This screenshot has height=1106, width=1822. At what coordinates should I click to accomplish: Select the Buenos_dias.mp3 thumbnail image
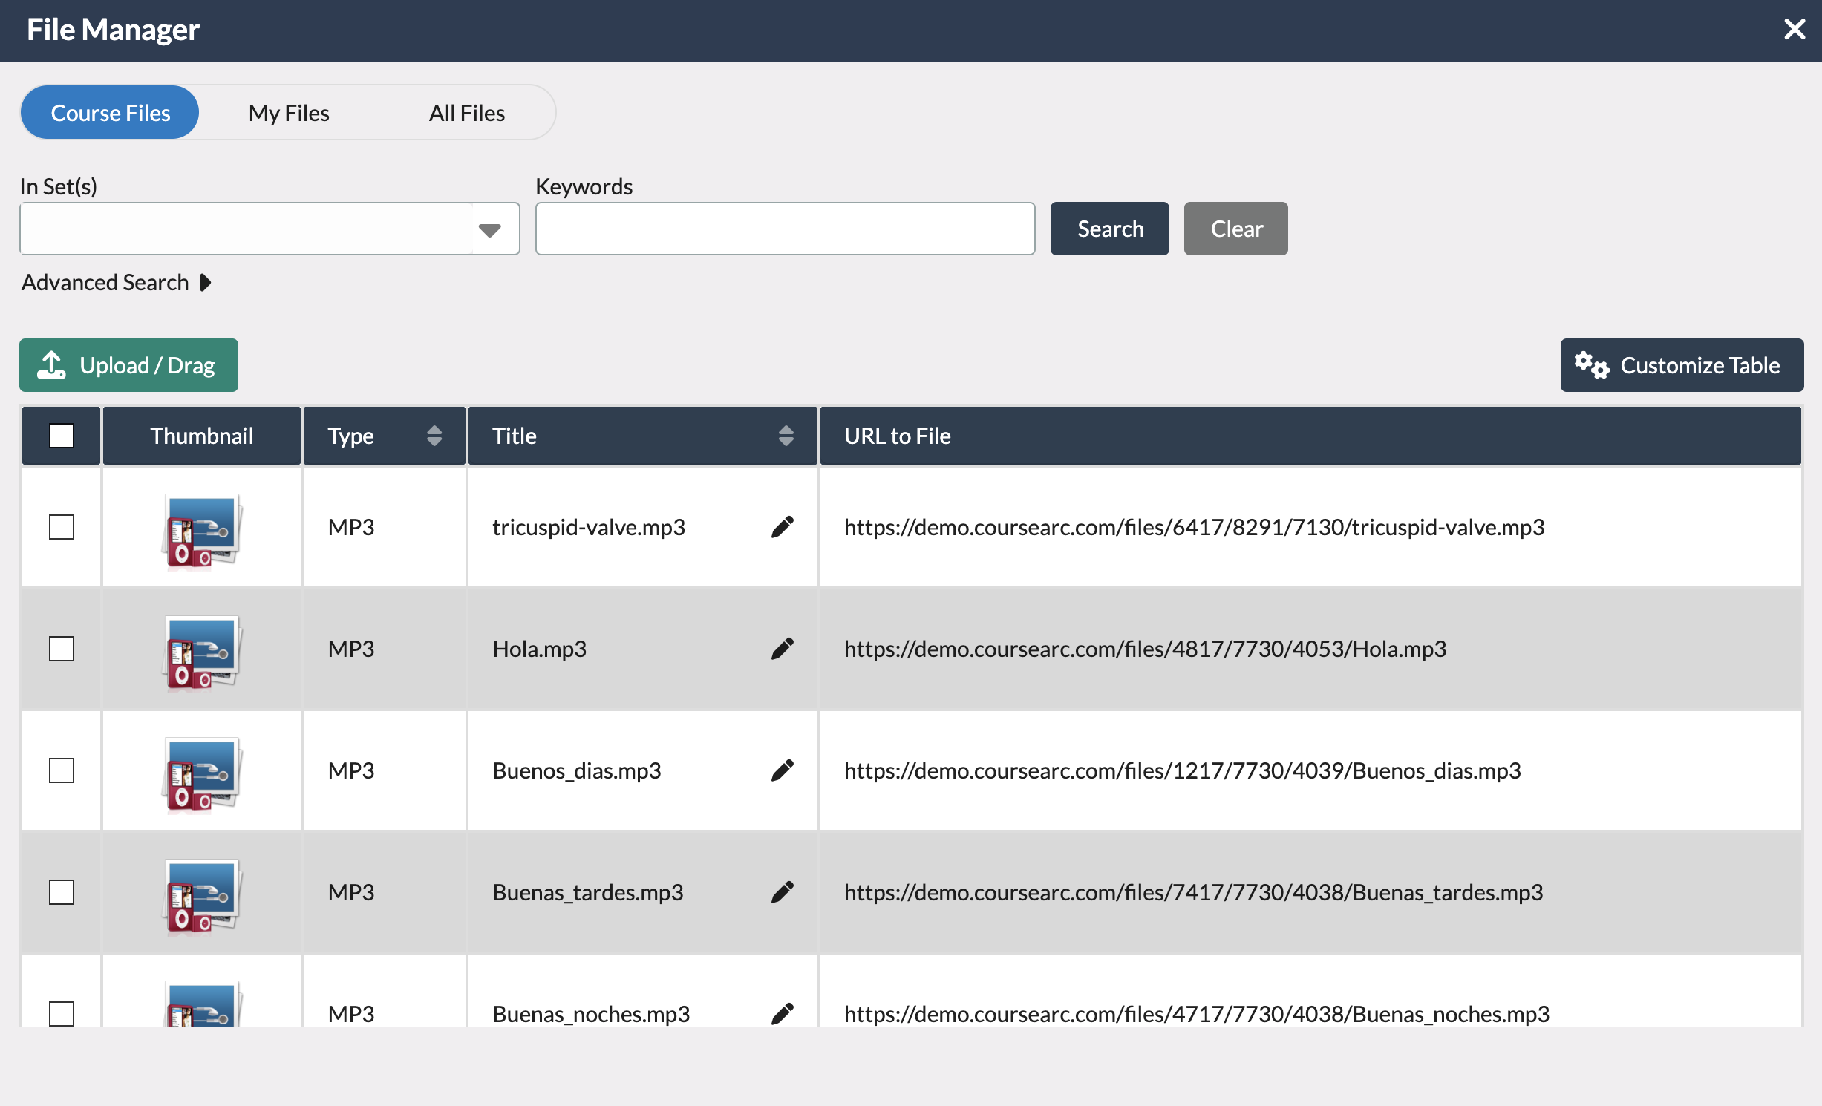tap(202, 774)
